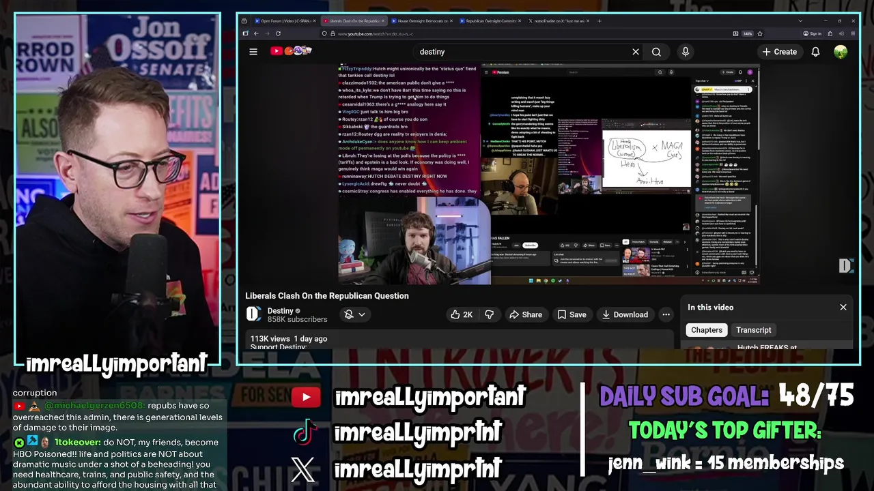The image size is (874, 491).
Task: Open YouTube notifications bell
Action: [815, 52]
